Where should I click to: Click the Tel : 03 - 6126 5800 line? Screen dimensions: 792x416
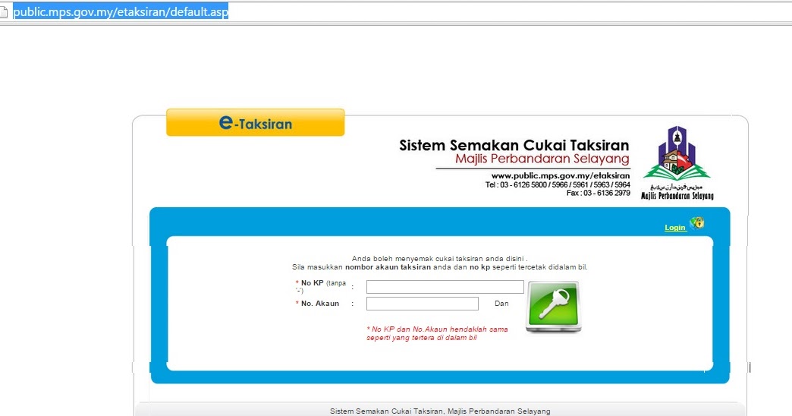[558, 185]
